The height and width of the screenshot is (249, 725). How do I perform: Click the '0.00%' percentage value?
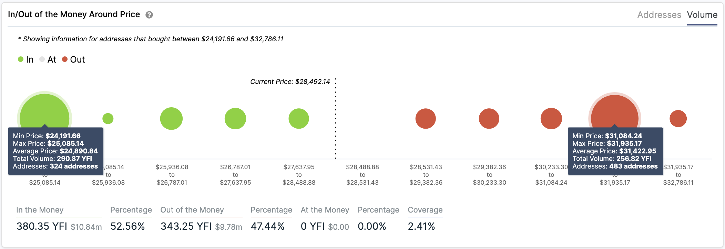372,226
